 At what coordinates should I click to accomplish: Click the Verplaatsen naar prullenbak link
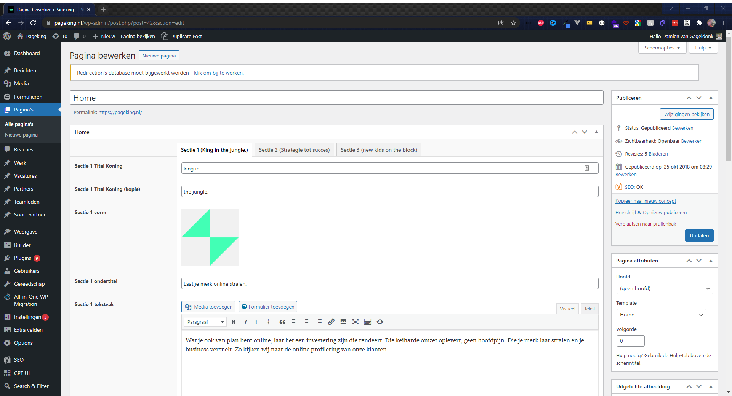click(646, 224)
